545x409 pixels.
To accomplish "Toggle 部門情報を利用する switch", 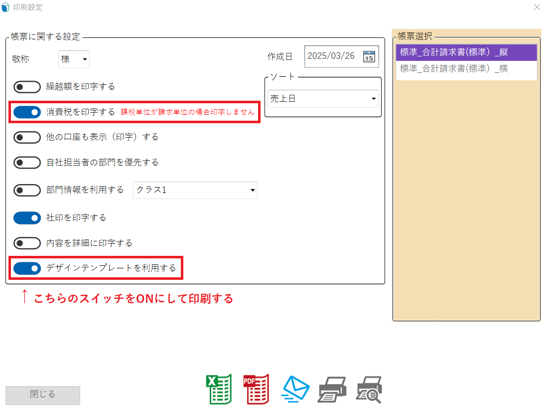I will point(27,190).
